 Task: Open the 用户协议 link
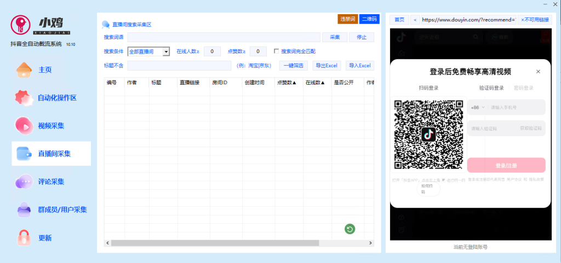click(514, 179)
